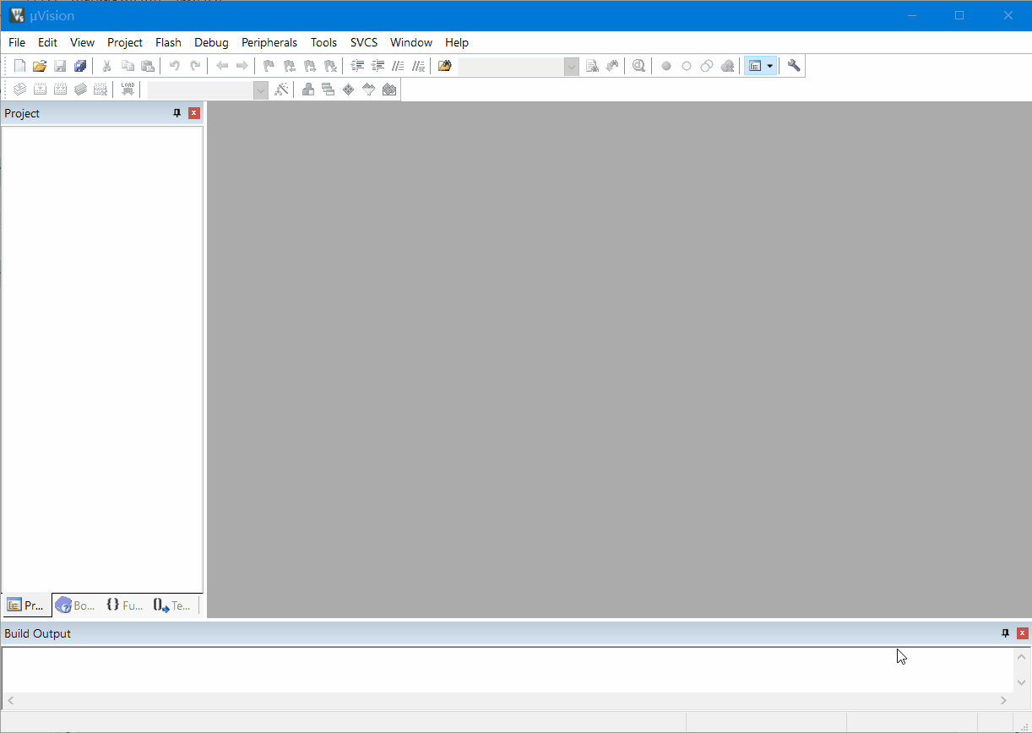1032x733 pixels.
Task: Open the window layout dropdown arrow
Action: point(770,66)
